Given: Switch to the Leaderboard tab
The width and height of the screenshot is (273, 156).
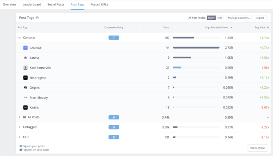Looking at the screenshot, I should click(32, 5).
